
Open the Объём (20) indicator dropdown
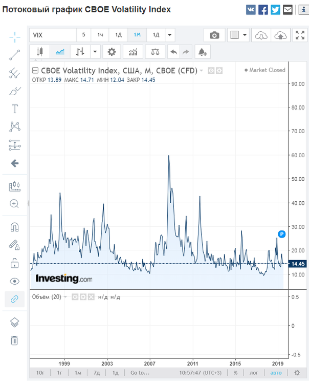click(65, 297)
